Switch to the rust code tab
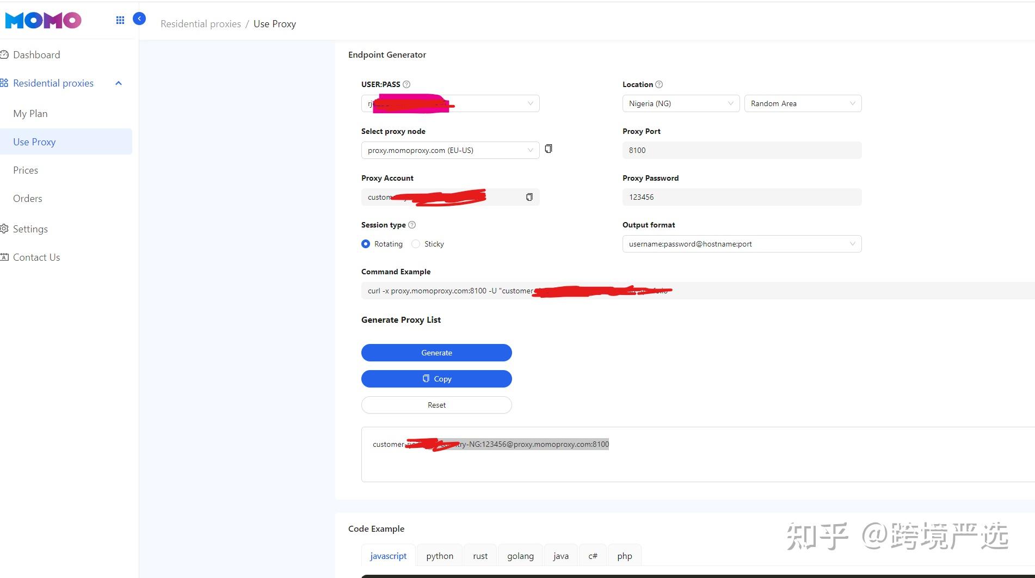The image size is (1035, 578). [480, 556]
